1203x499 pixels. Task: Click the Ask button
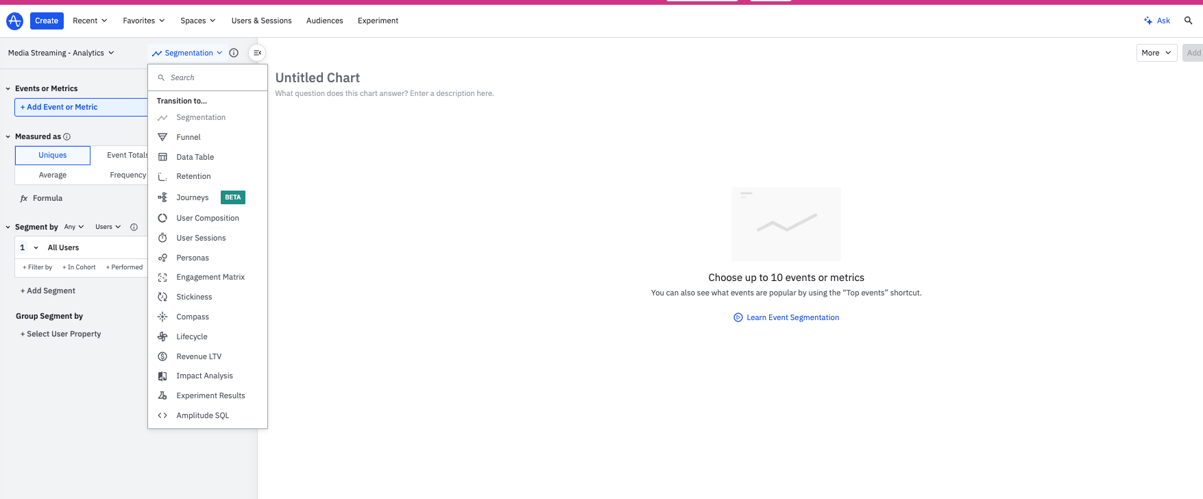coord(1157,21)
